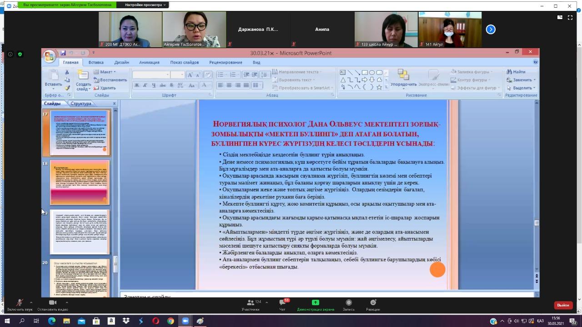Click the Реакции reactions icon
Viewport: 582px width, 327px height.
373,304
